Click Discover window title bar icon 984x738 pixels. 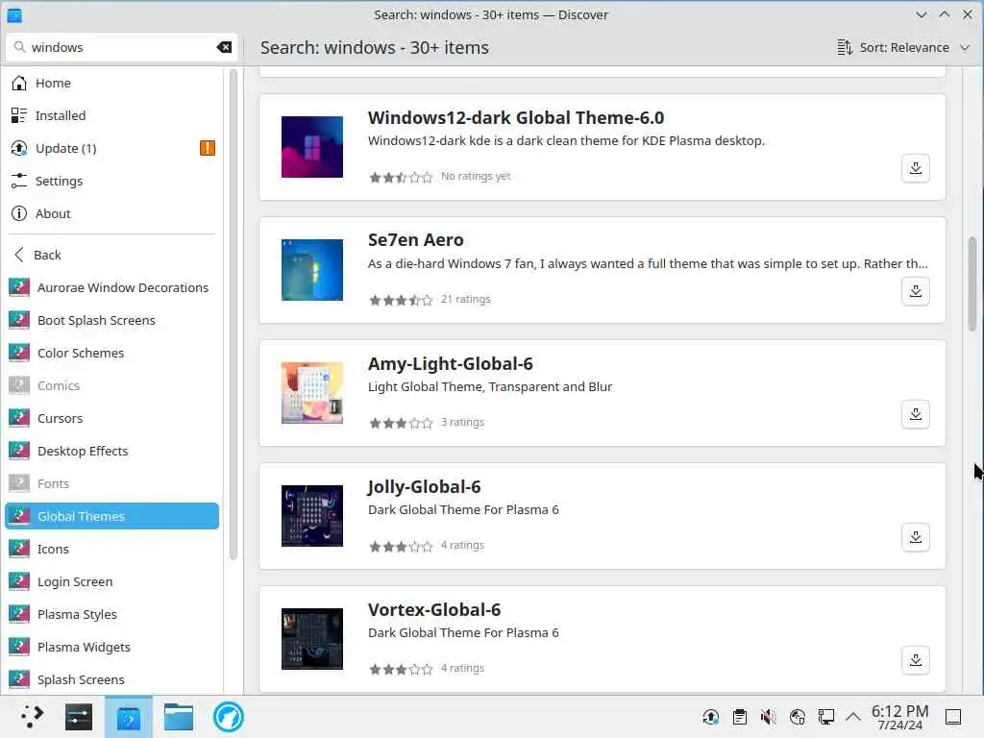14,14
